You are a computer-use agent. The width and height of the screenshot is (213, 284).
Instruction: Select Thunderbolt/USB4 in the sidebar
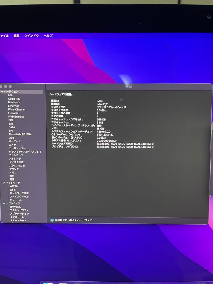click(x=20, y=134)
